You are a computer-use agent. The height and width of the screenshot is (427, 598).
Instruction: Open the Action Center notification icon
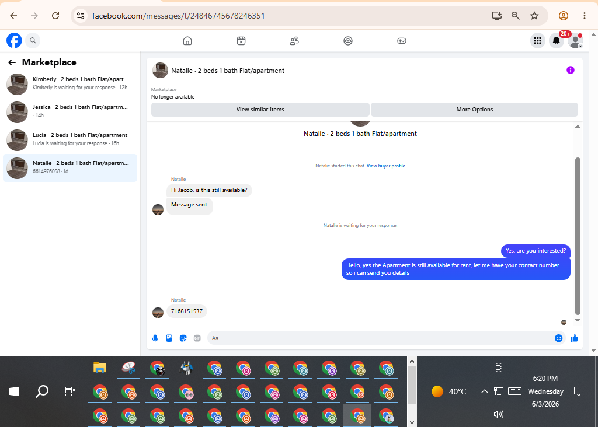click(x=579, y=391)
